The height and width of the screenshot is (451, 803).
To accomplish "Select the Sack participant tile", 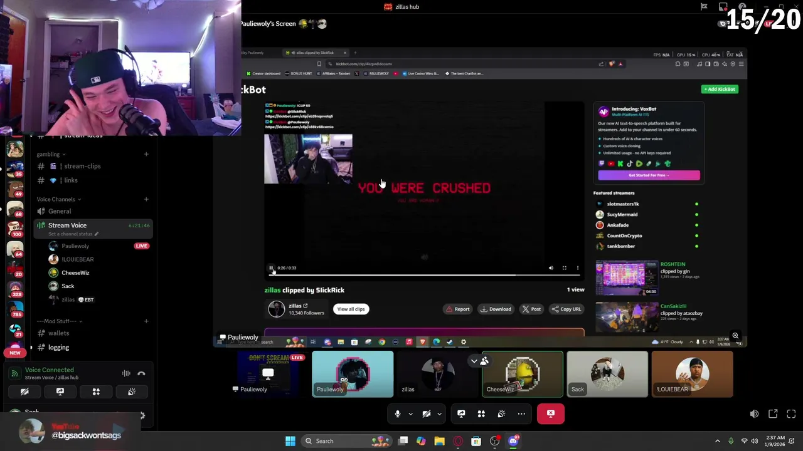I will [607, 374].
